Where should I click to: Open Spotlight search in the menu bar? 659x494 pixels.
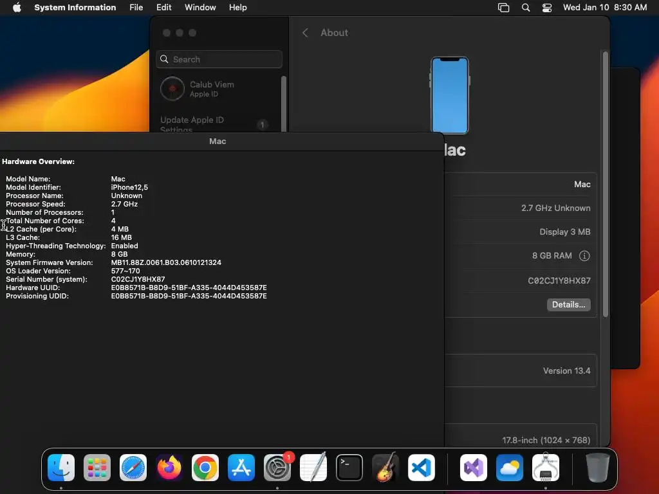click(x=525, y=7)
